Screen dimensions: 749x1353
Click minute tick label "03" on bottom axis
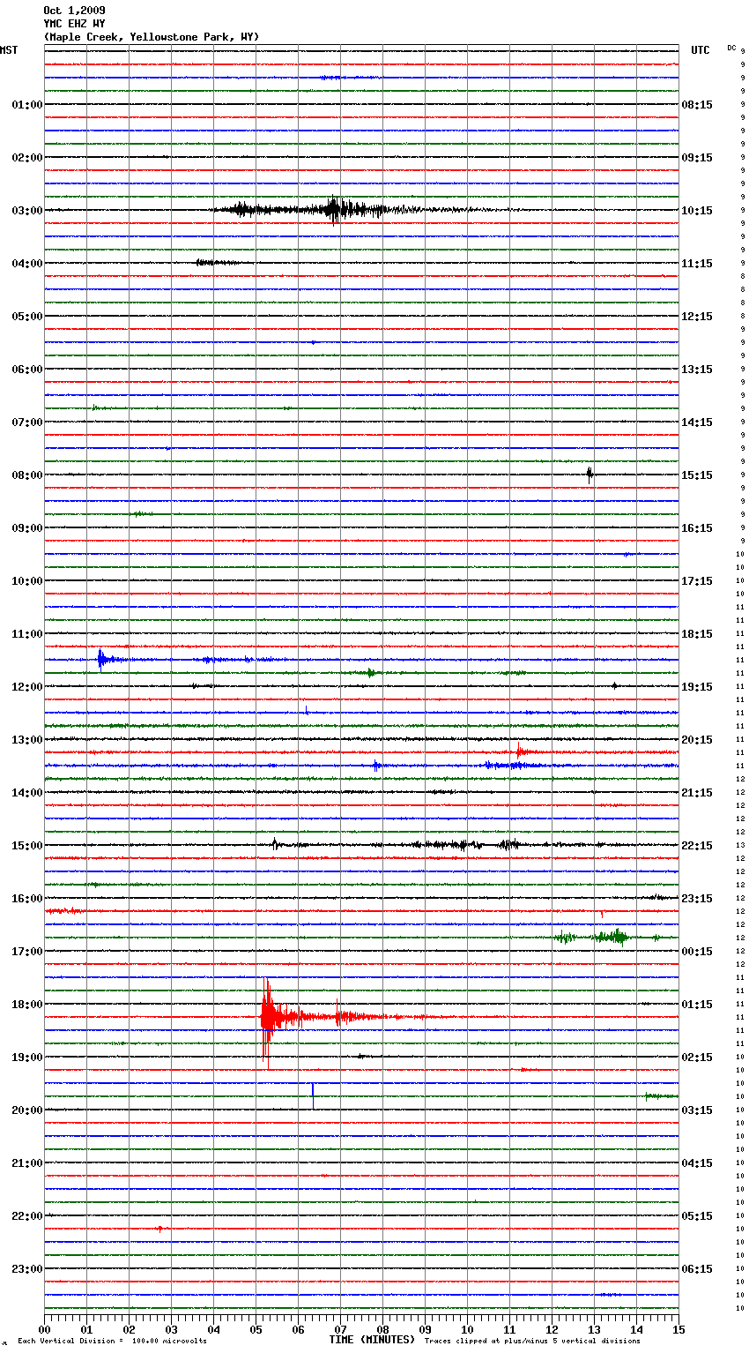(x=171, y=1329)
